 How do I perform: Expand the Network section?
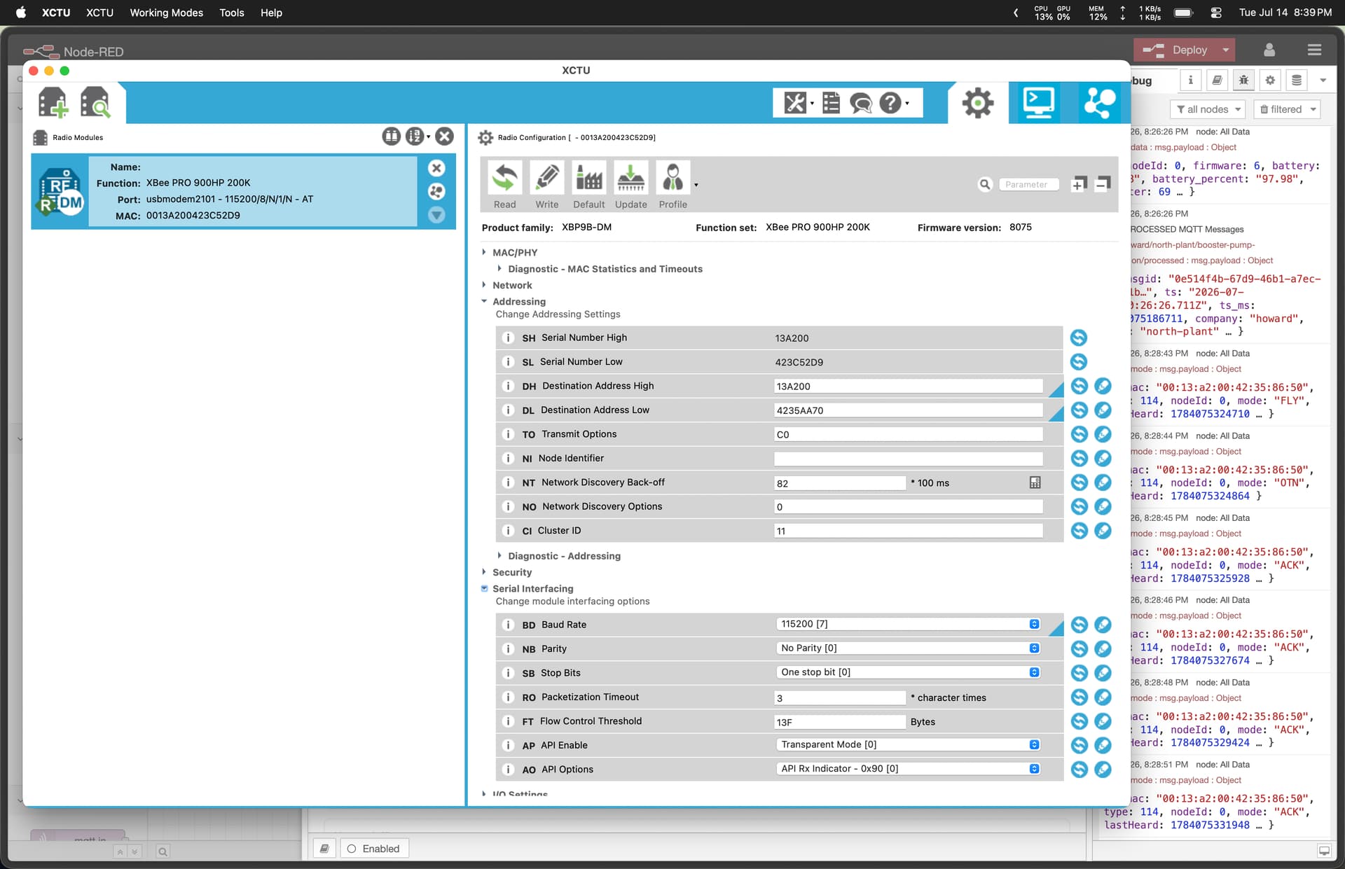pyautogui.click(x=484, y=285)
